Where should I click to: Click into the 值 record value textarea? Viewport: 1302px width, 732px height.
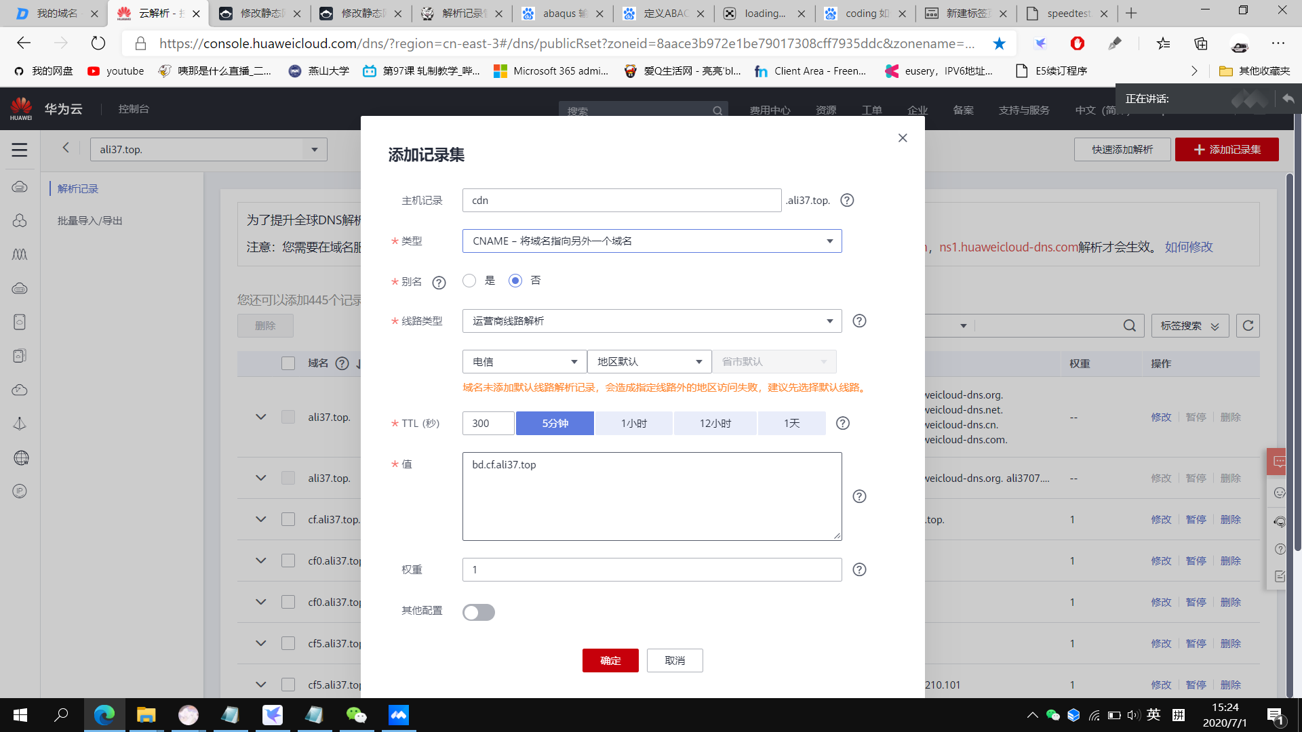(x=652, y=497)
